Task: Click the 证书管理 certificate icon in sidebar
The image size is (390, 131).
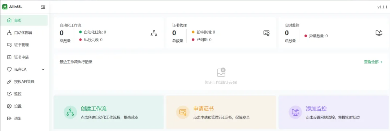Action: point(9,45)
